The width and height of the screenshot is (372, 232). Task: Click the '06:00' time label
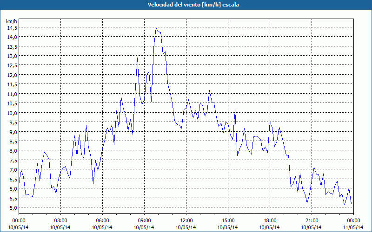[x=102, y=221]
